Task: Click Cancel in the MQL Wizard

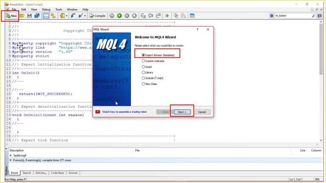Action: pyautogui.click(x=202, y=112)
